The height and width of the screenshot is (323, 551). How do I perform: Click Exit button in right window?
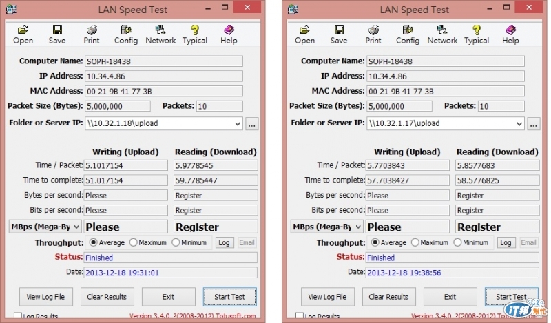[450, 297]
